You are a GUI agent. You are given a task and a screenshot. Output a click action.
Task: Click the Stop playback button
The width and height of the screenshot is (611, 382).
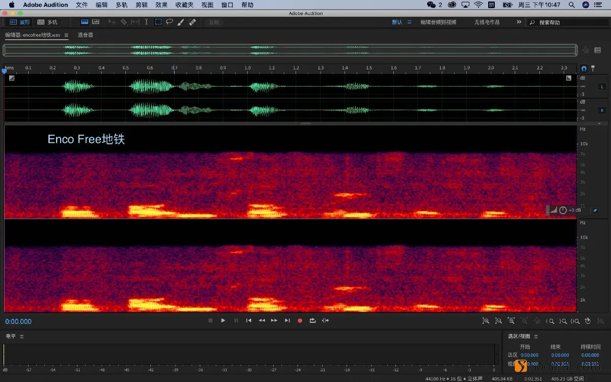point(210,320)
